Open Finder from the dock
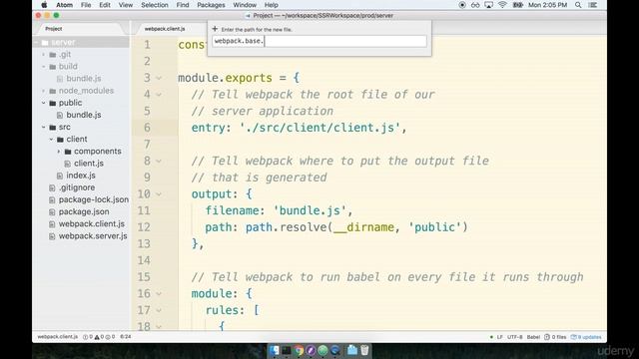The image size is (639, 359). pos(274,350)
